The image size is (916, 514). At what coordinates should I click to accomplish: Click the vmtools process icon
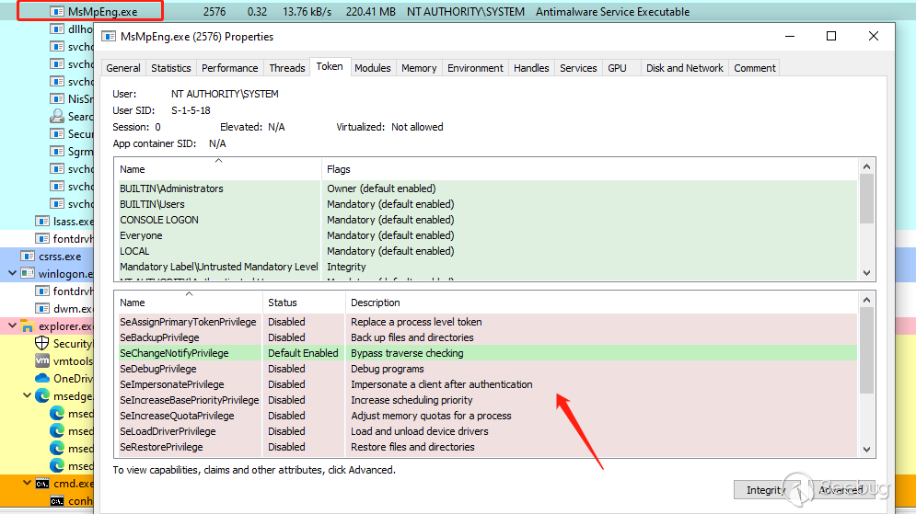(x=41, y=361)
